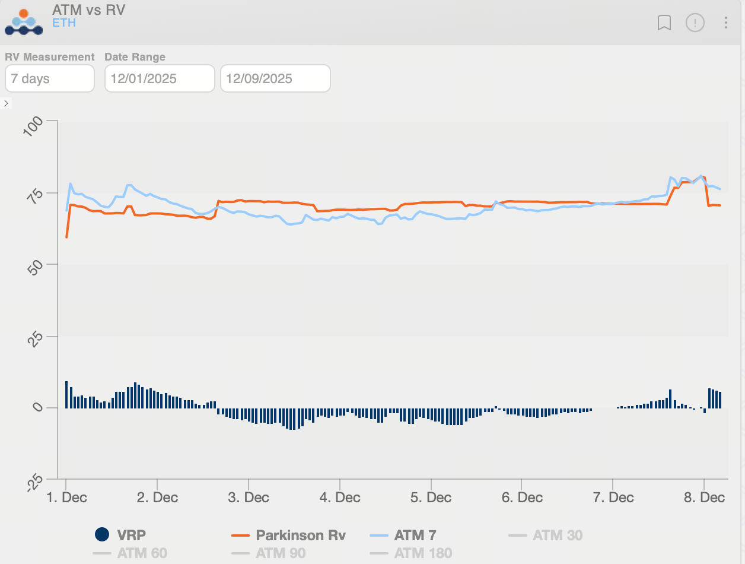
Task: Open the info alert circle icon
Action: [x=695, y=23]
